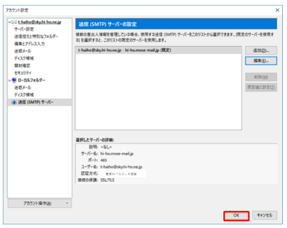Open 編集とアドレス入力 settings
Viewport: 287px width, 228px height.
tap(29, 43)
